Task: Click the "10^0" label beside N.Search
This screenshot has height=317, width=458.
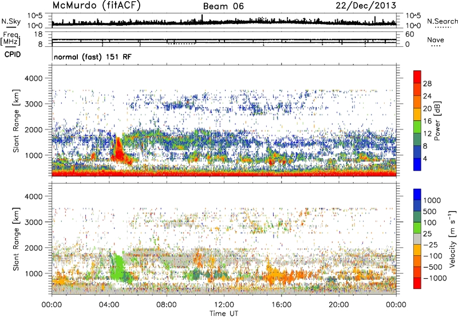Action: [x=413, y=26]
